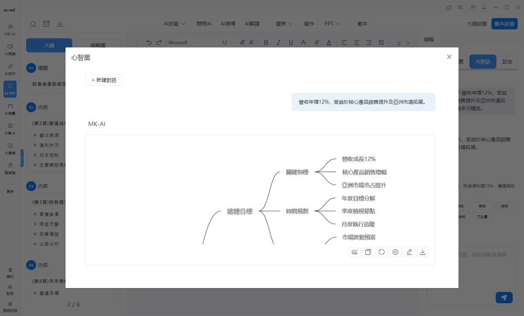Open AI閱讀 in the left sidebar

pos(10,50)
